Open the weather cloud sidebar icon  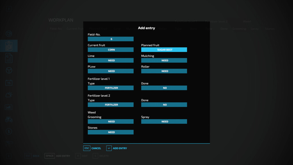click(x=9, y=95)
